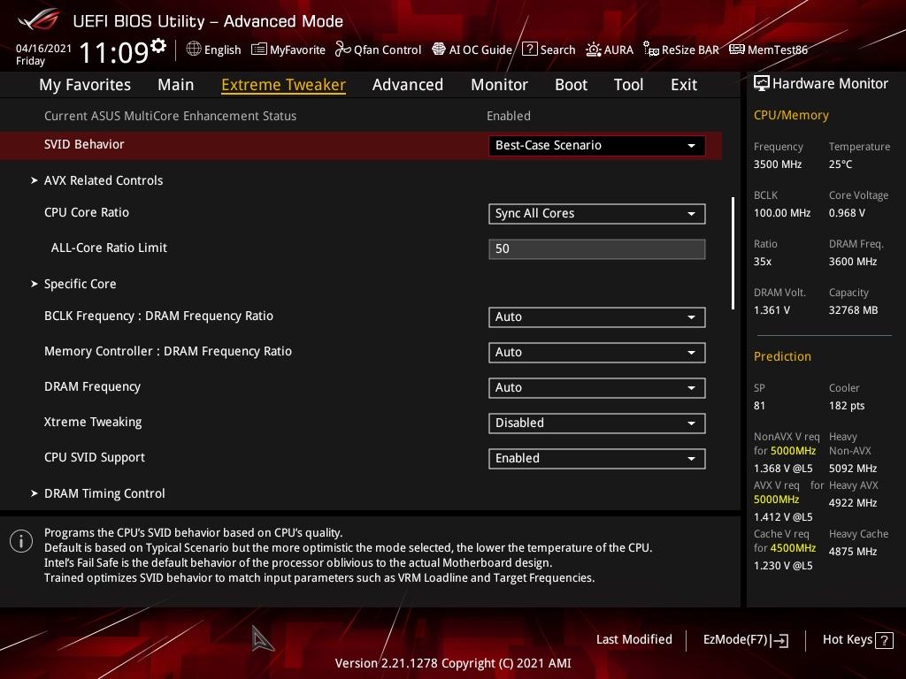This screenshot has height=679, width=906.
Task: Open the SVID Behavior dropdown
Action: 597,146
